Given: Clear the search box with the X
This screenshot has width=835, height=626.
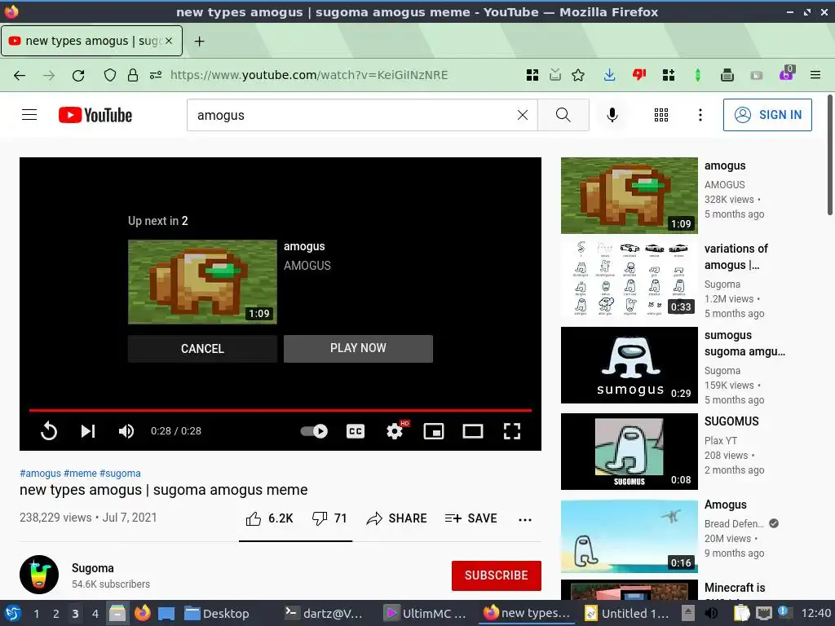Looking at the screenshot, I should click(523, 115).
